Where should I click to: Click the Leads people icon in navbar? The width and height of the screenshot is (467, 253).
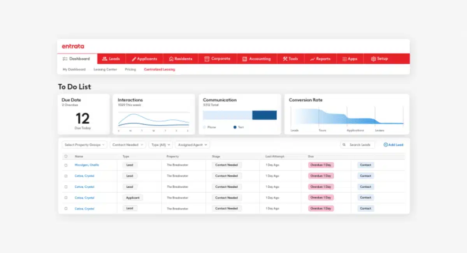tap(104, 59)
